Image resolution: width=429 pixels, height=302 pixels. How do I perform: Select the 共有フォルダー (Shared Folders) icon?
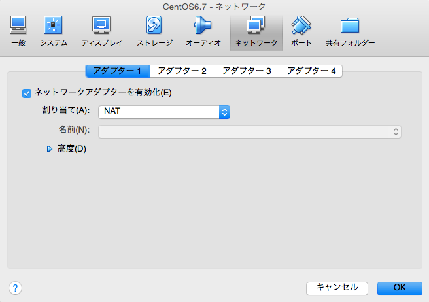(x=350, y=25)
